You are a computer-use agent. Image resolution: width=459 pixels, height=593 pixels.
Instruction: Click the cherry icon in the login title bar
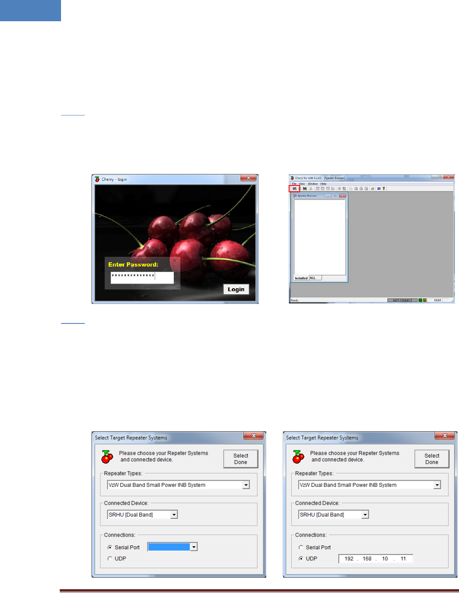[x=97, y=179]
